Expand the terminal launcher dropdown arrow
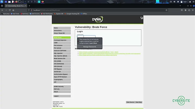 [22, 2]
